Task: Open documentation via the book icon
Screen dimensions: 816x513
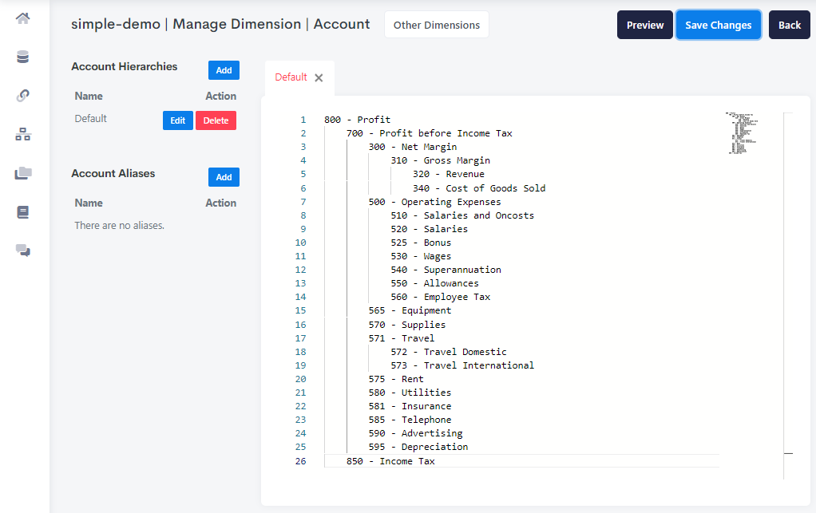Action: pos(23,211)
